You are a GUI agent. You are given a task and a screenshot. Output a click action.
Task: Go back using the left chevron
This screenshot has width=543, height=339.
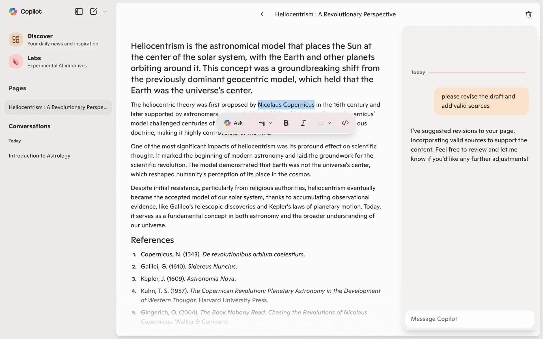(262, 14)
